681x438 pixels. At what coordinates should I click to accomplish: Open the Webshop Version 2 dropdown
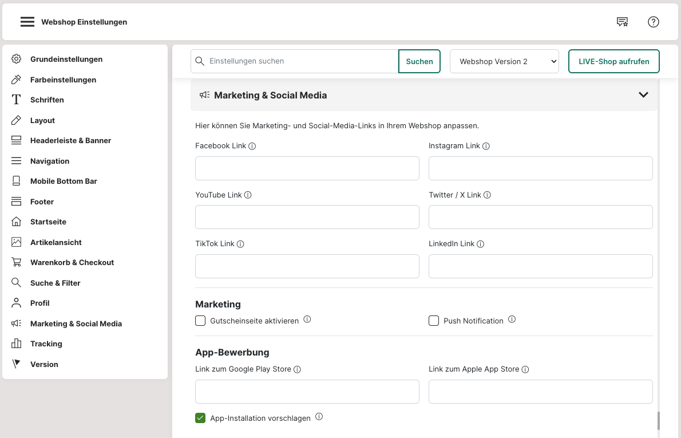point(504,61)
